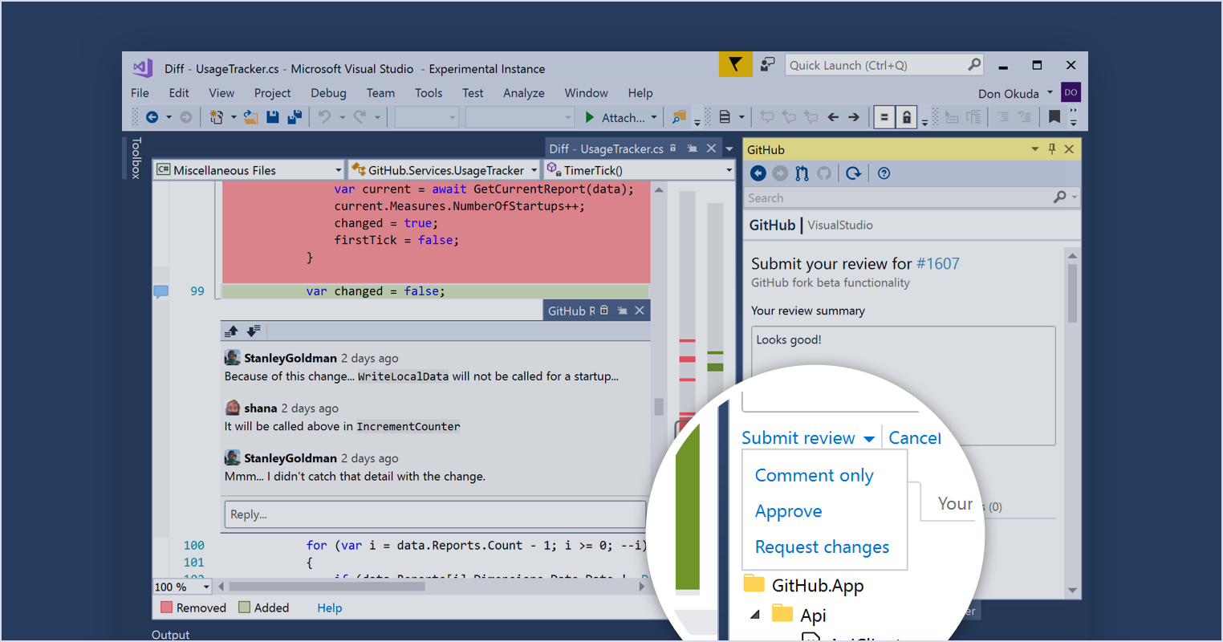Click the Cancel link

(x=915, y=437)
